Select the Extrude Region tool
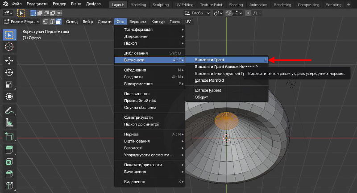Viewport: 357px width, 193px height. [9, 150]
